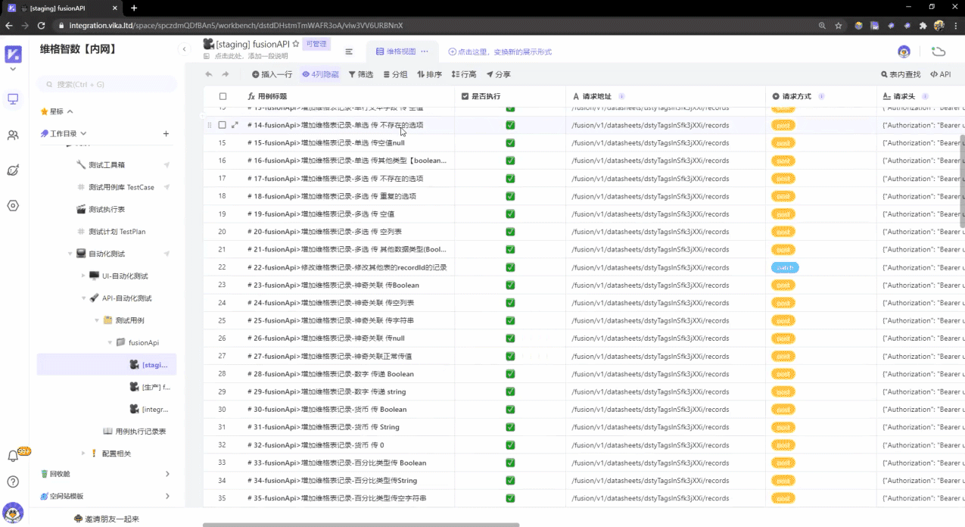Uncheck 是否执行 for row 27

click(510, 356)
